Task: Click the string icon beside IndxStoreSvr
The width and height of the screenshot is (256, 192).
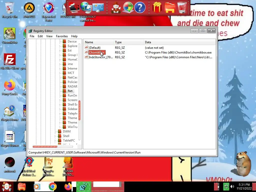Action: pos(86,57)
